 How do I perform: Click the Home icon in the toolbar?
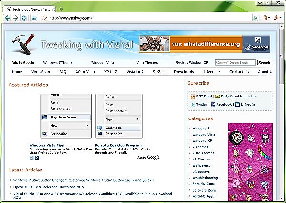[34, 18]
